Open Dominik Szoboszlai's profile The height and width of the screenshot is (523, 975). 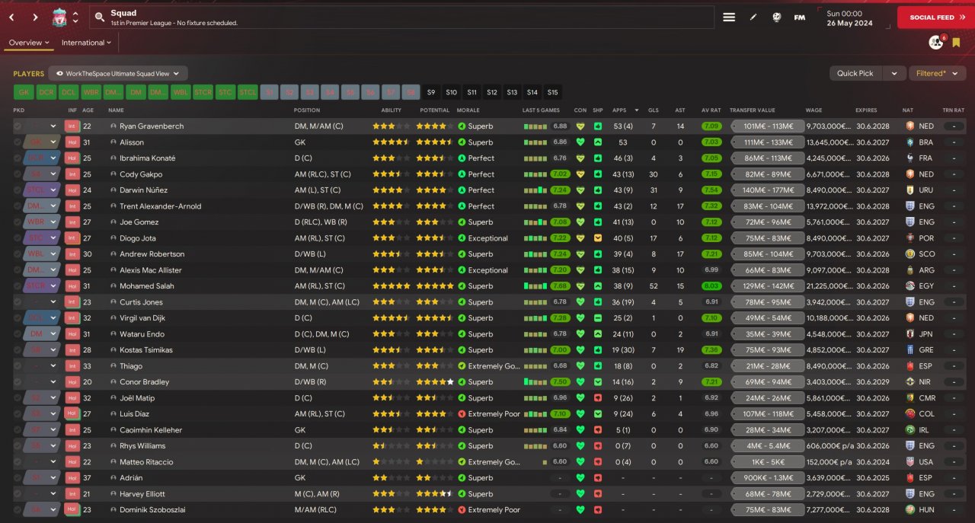coord(152,510)
